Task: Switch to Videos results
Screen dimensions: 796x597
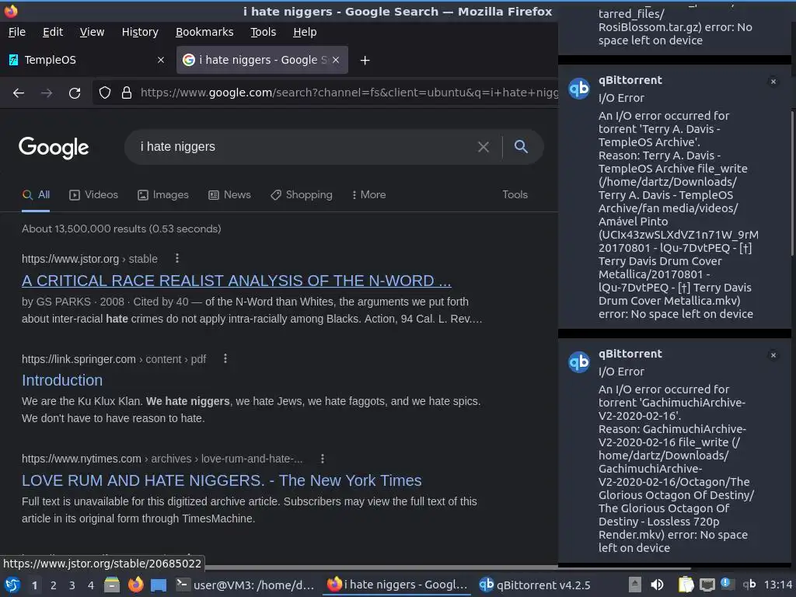Action: pyautogui.click(x=93, y=195)
